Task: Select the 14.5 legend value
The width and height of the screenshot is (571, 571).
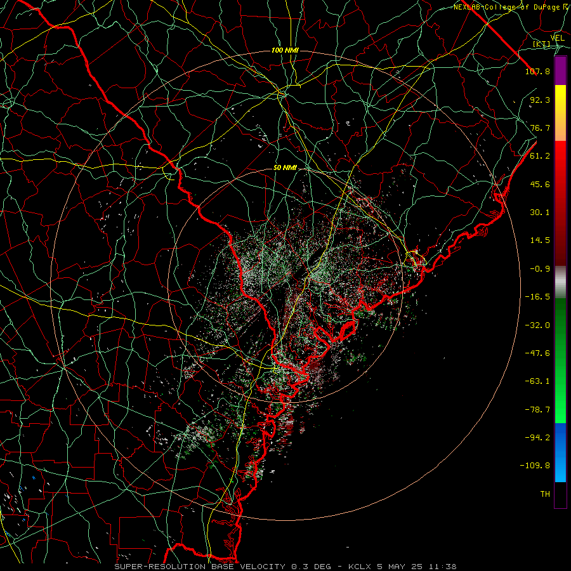Action: coord(540,240)
